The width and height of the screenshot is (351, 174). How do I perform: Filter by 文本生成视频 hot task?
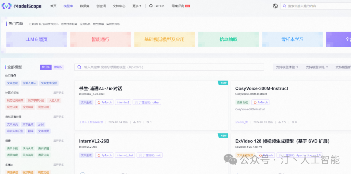pyautogui.click(x=49, y=83)
